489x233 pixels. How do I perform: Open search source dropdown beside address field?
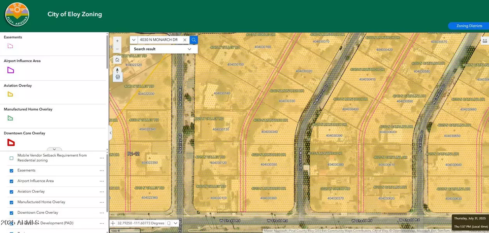click(133, 40)
